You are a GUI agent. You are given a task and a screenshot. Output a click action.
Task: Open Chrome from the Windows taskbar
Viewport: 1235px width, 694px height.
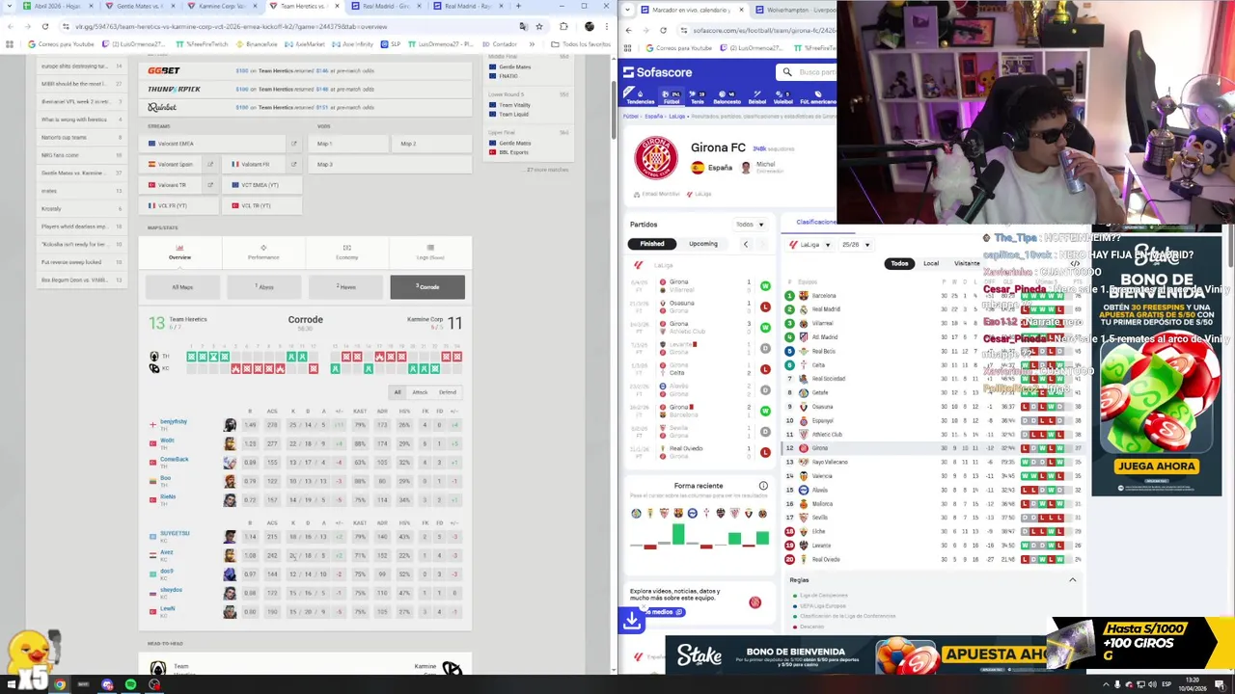click(60, 685)
